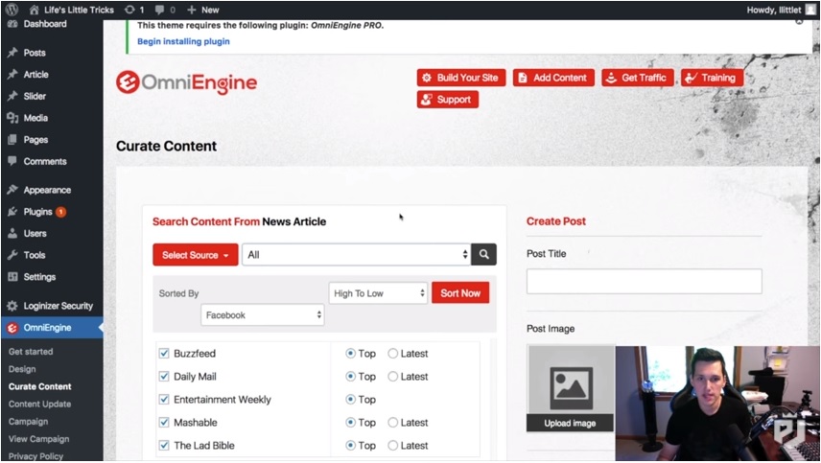The image size is (821, 463).
Task: Select Latest radio for Daily Mail
Action: click(x=392, y=377)
